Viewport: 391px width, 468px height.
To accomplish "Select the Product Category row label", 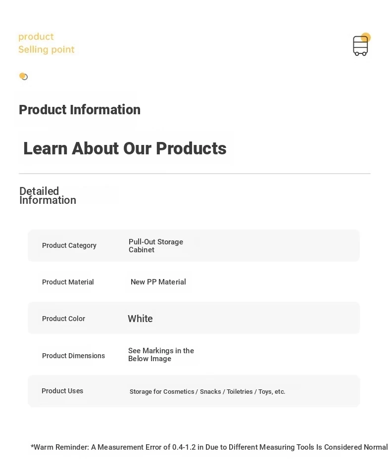I will pyautogui.click(x=69, y=245).
